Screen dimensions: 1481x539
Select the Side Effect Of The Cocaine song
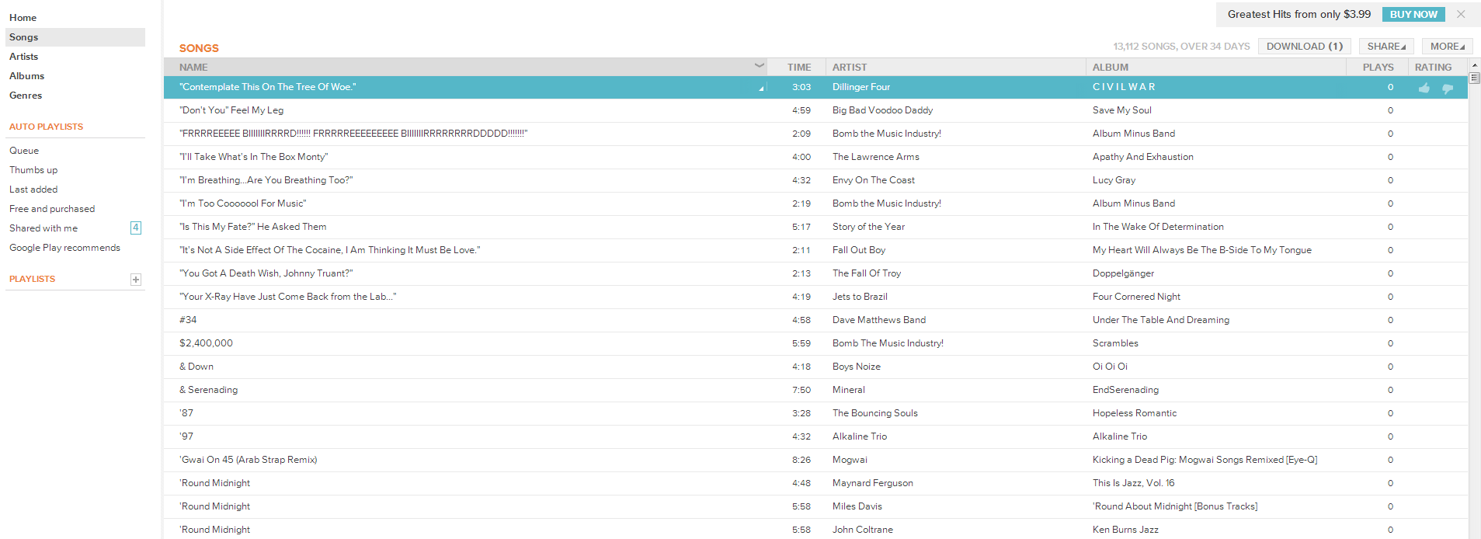coord(330,250)
